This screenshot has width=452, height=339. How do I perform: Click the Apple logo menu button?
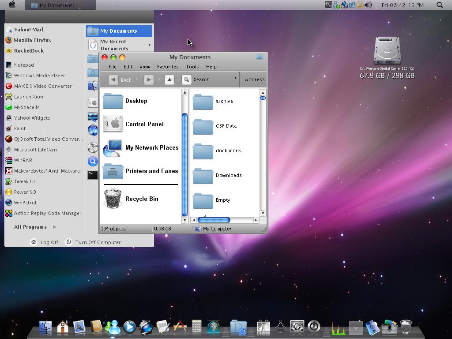point(12,4)
